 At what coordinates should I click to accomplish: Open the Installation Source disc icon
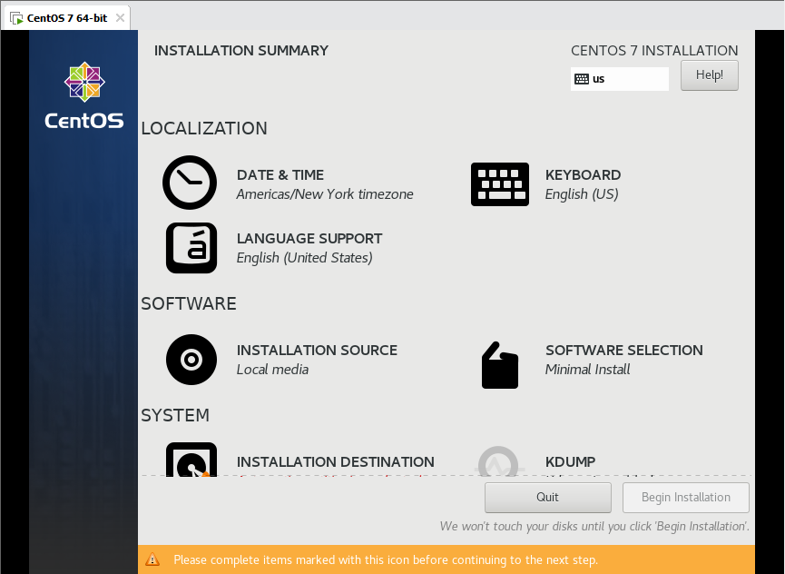191,360
